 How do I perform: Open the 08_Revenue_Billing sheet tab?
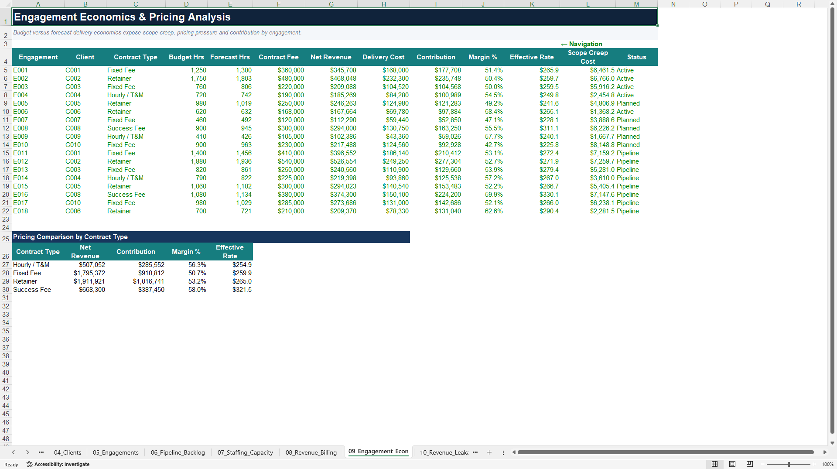pyautogui.click(x=311, y=452)
